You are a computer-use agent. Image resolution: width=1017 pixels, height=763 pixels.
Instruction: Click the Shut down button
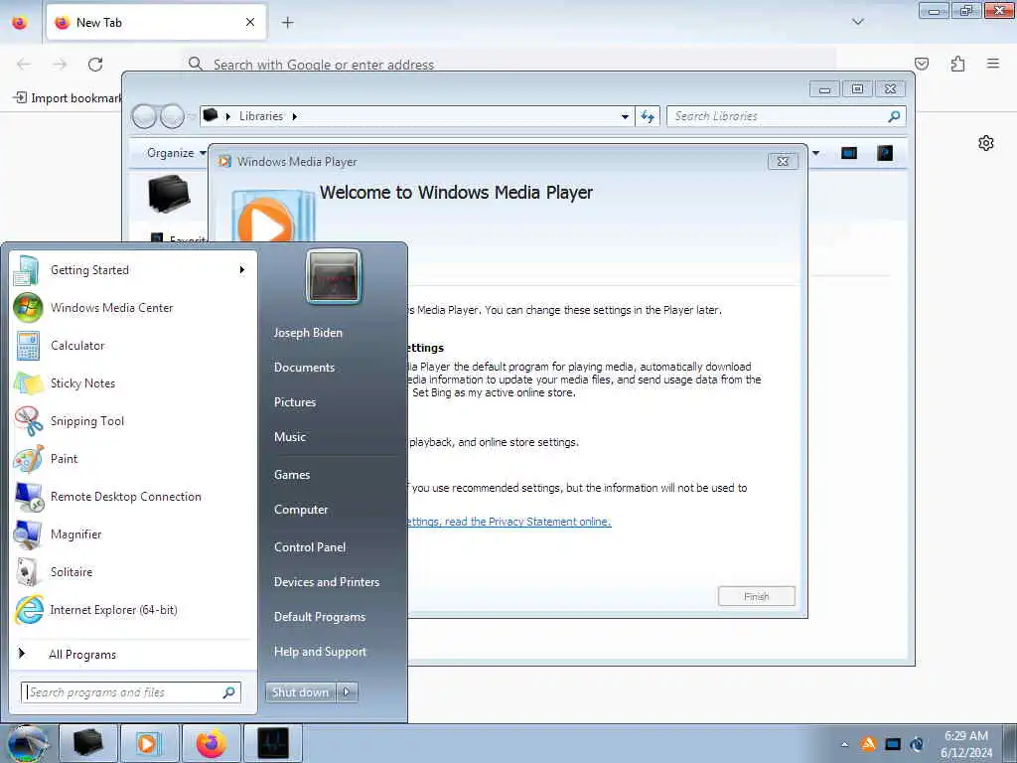300,692
